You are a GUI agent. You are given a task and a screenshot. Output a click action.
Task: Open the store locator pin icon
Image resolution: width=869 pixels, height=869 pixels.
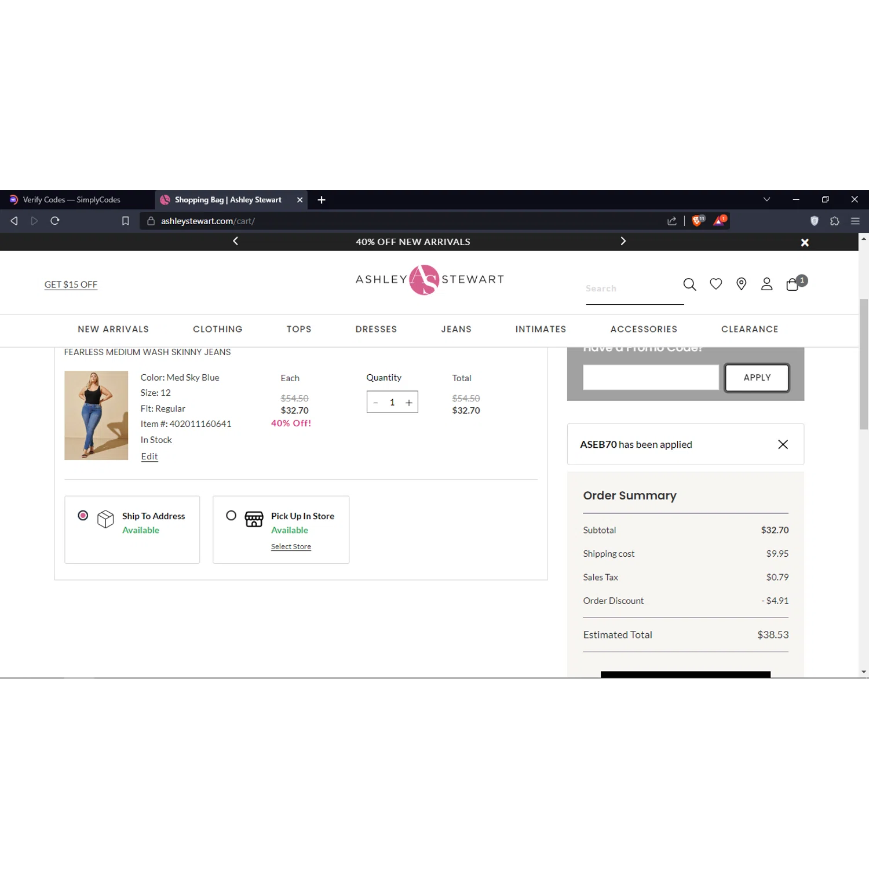point(741,284)
